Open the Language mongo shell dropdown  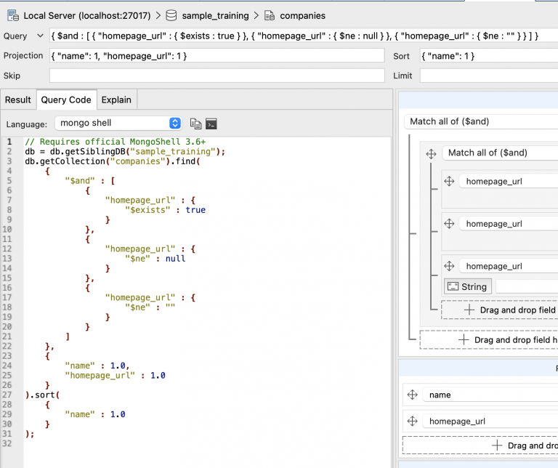tap(118, 123)
